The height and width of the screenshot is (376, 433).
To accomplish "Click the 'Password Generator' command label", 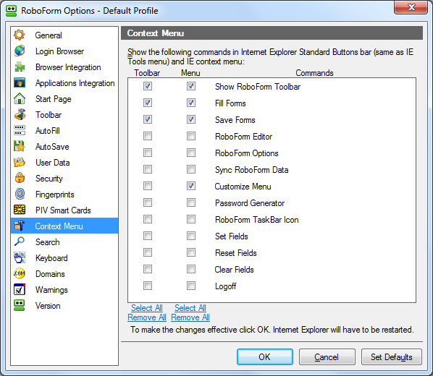I will tap(250, 203).
